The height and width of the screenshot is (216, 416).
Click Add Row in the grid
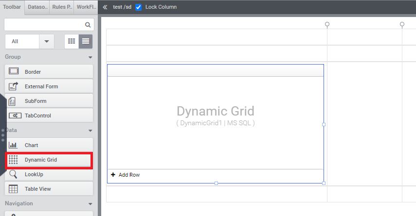click(129, 175)
